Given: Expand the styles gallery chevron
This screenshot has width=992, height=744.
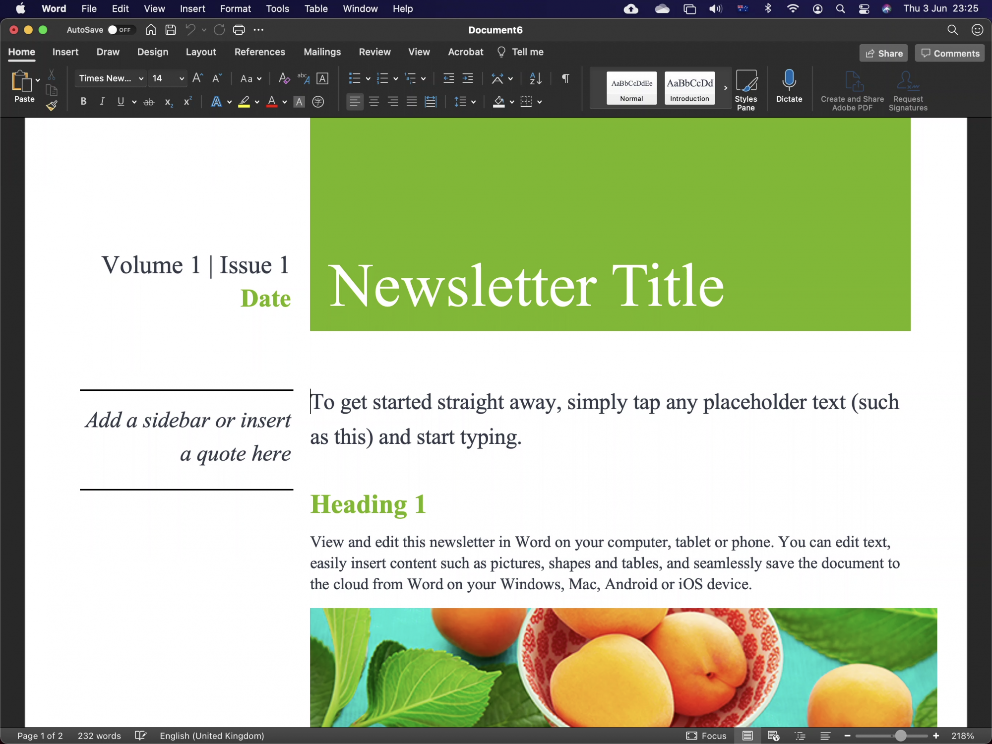Looking at the screenshot, I should [x=725, y=88].
